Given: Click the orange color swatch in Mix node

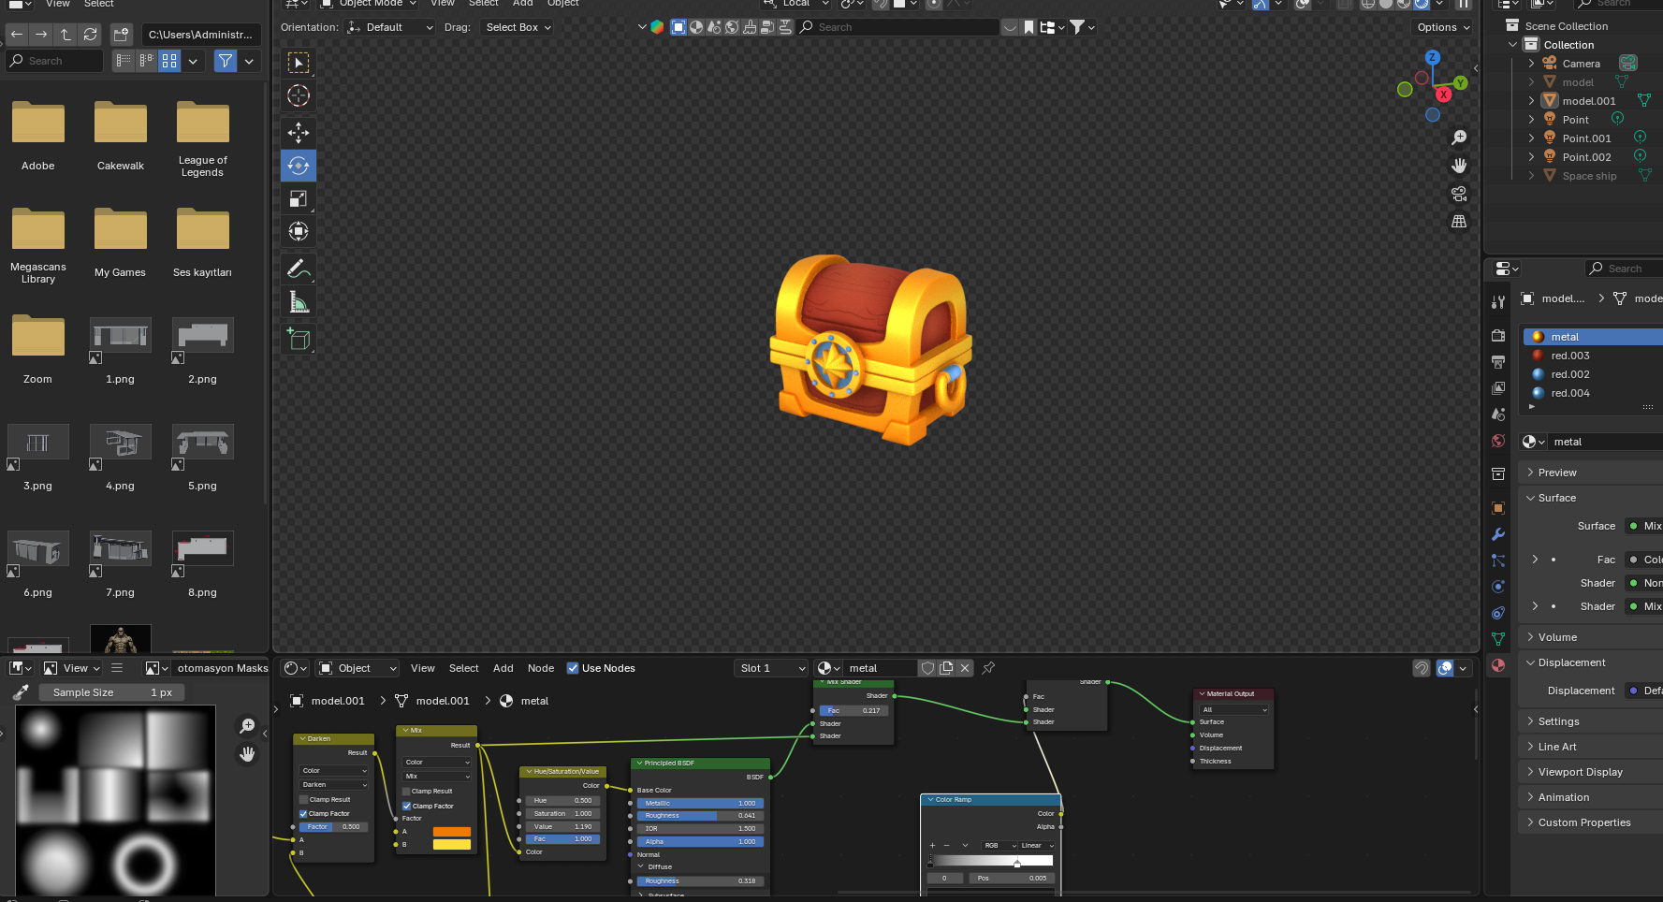Looking at the screenshot, I should tap(451, 832).
